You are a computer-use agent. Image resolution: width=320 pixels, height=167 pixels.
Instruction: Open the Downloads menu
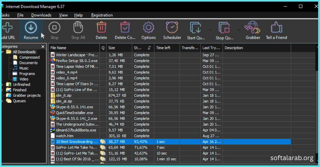(41, 15)
